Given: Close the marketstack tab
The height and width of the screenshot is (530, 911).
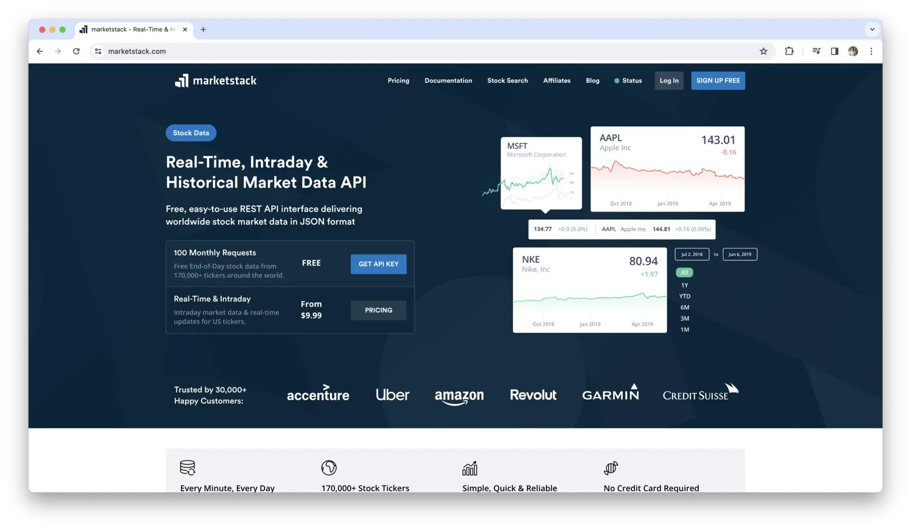Looking at the screenshot, I should pos(185,29).
